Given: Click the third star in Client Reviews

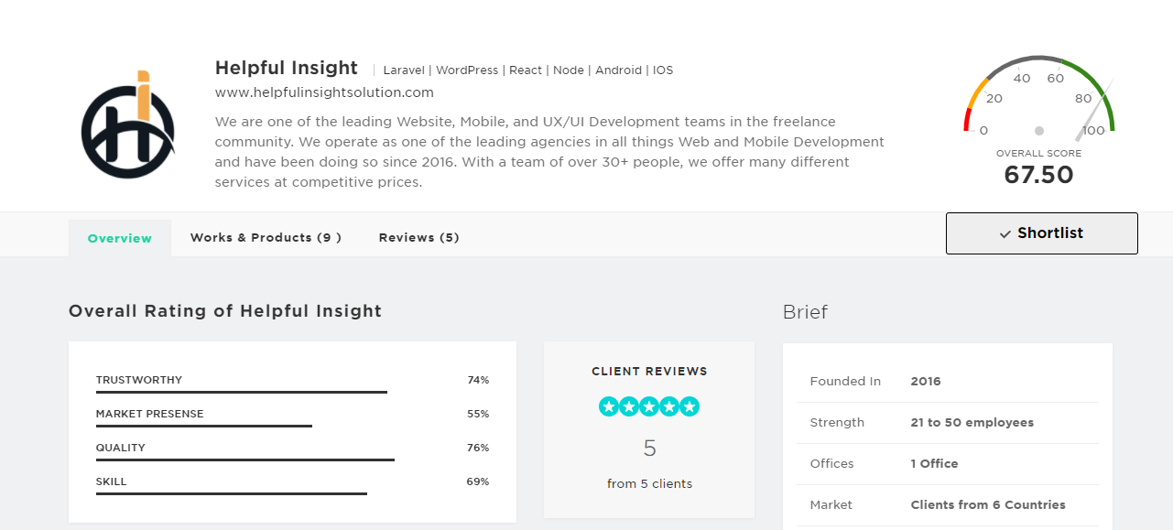Looking at the screenshot, I should point(649,406).
